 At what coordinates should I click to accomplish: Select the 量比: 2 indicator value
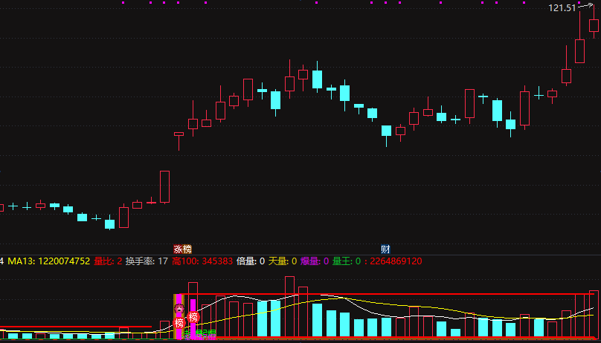[108, 261]
